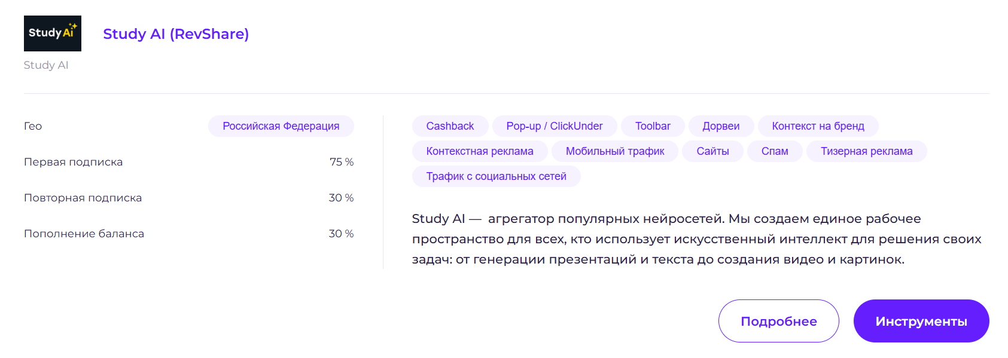This screenshot has height=358, width=1008.
Task: Click the Спам tag
Action: (x=775, y=151)
